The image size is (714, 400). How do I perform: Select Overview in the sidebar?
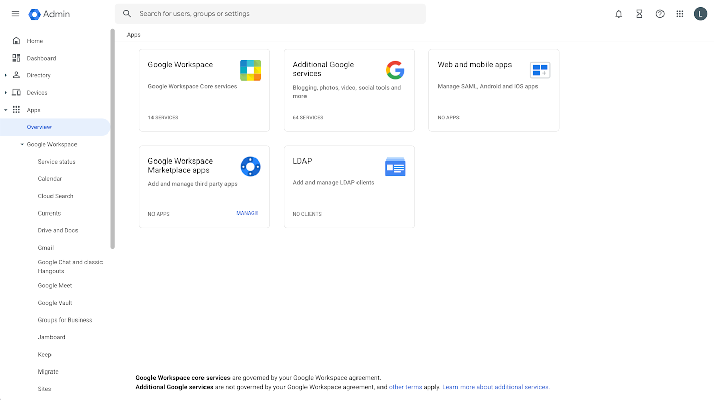[x=55, y=127]
